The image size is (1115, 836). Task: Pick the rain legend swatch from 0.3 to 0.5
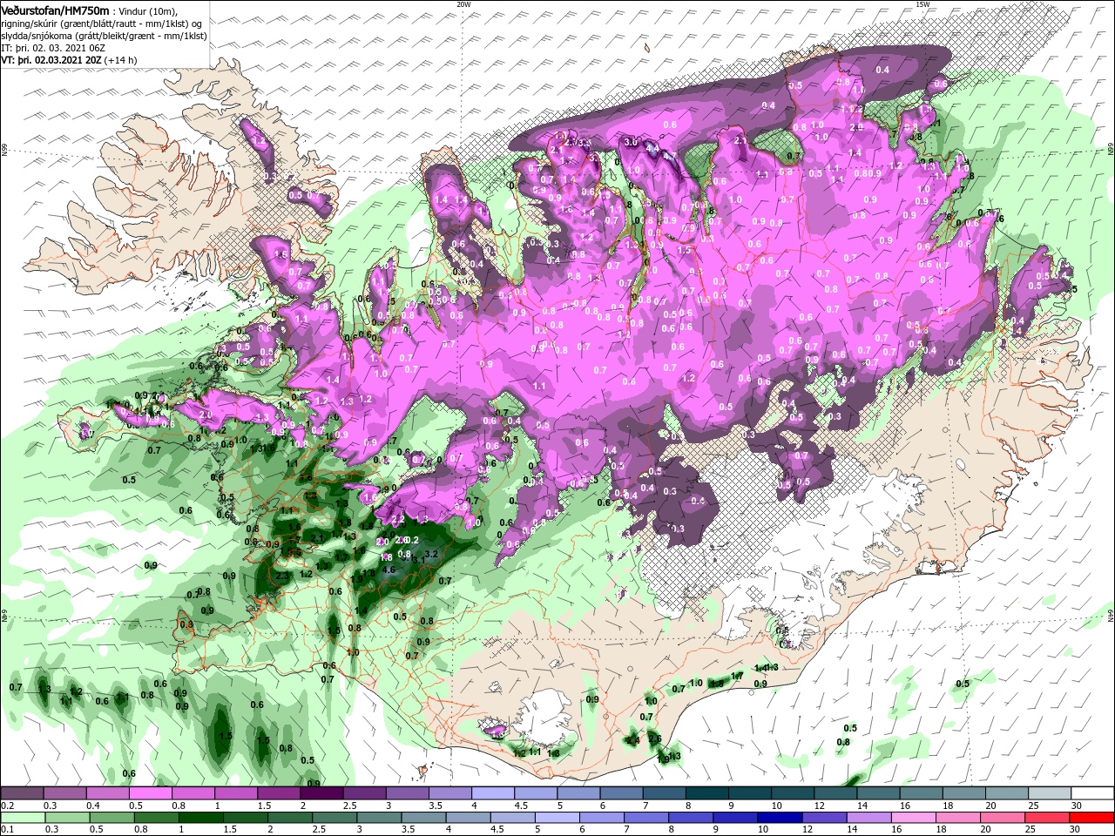67,818
